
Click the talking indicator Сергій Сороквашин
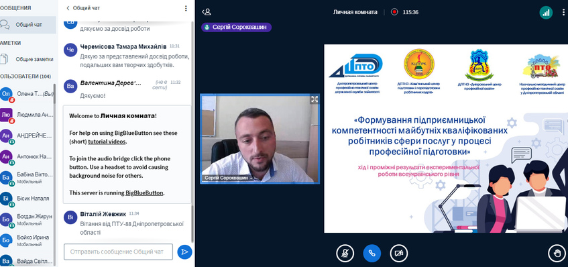click(x=236, y=28)
